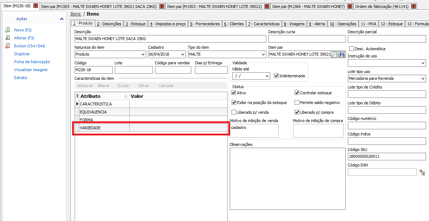Click the Novo (F2) document icon
Screen dimensions: 429x221
pos(8,30)
